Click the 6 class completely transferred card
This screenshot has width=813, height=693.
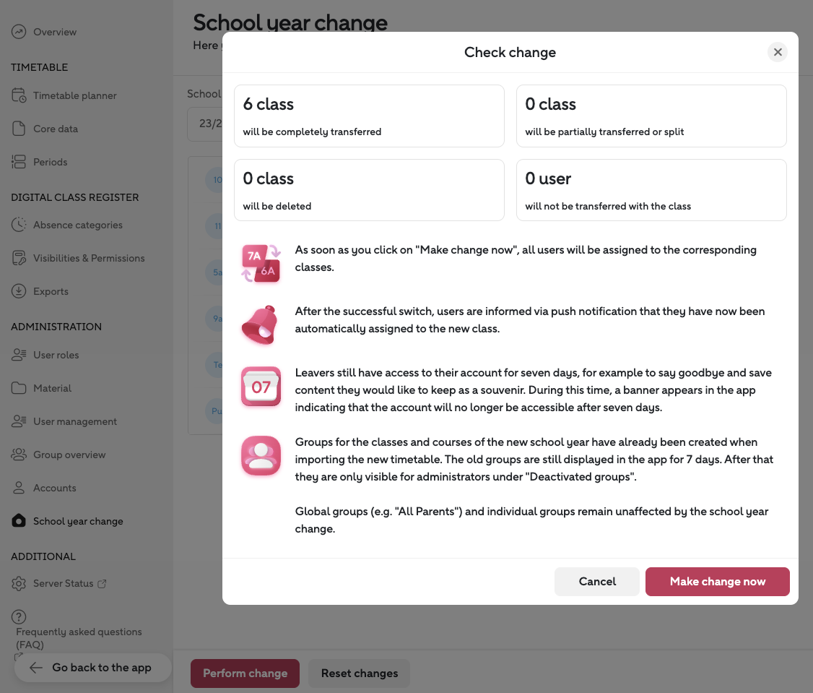[x=369, y=116]
